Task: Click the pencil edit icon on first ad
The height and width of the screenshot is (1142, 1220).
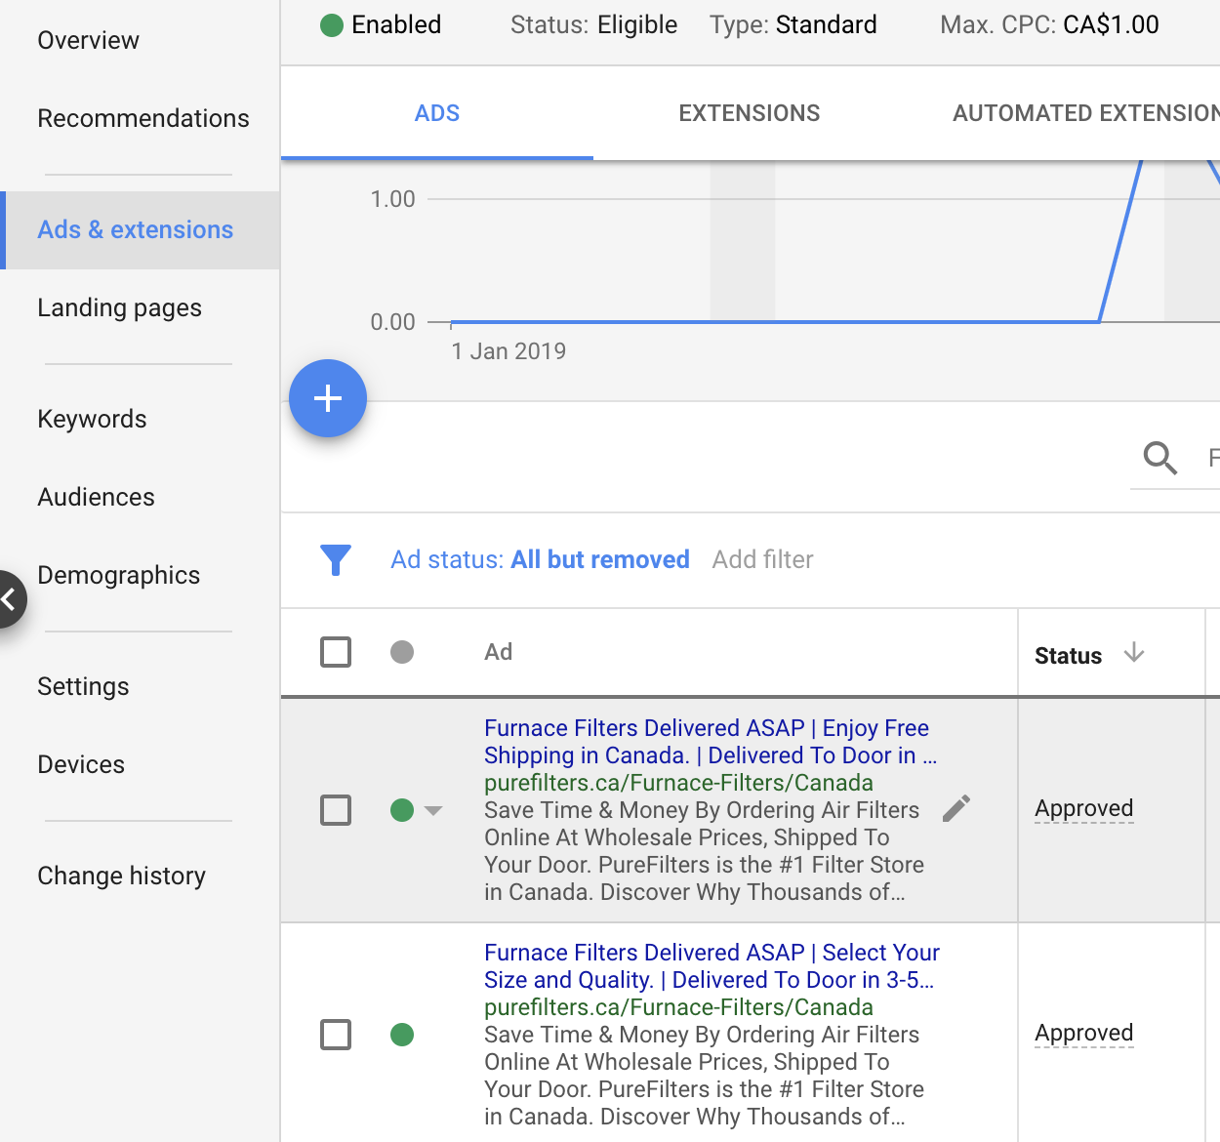Action: 956,808
